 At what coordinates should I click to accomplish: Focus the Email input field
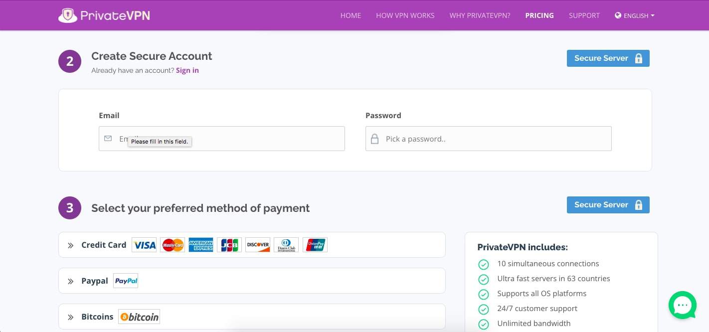tap(222, 139)
